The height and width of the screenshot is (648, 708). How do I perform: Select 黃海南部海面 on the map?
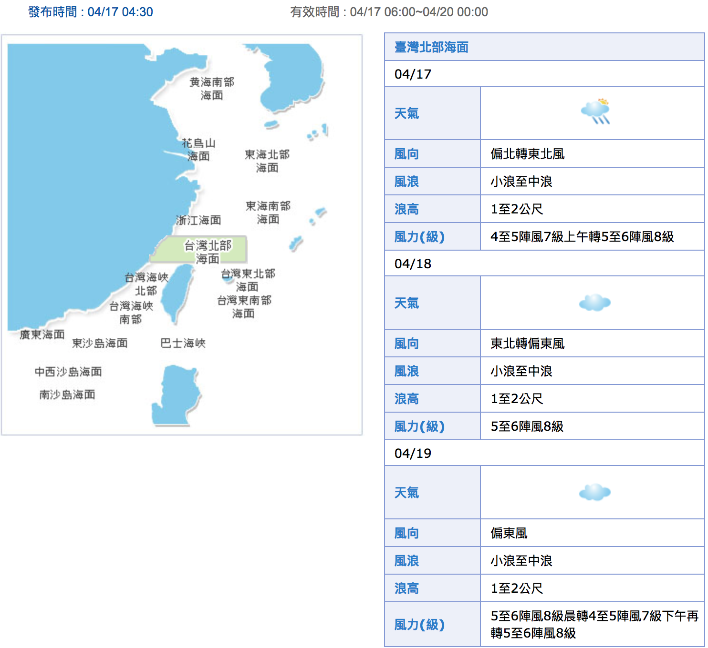point(212,89)
